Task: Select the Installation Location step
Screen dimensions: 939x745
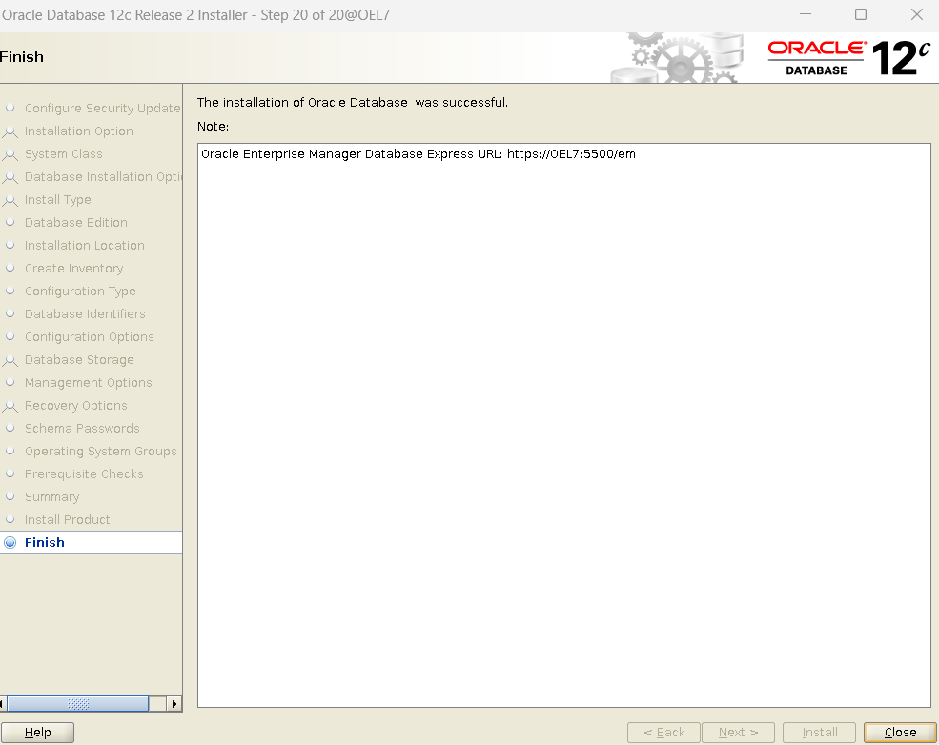Action: point(85,246)
